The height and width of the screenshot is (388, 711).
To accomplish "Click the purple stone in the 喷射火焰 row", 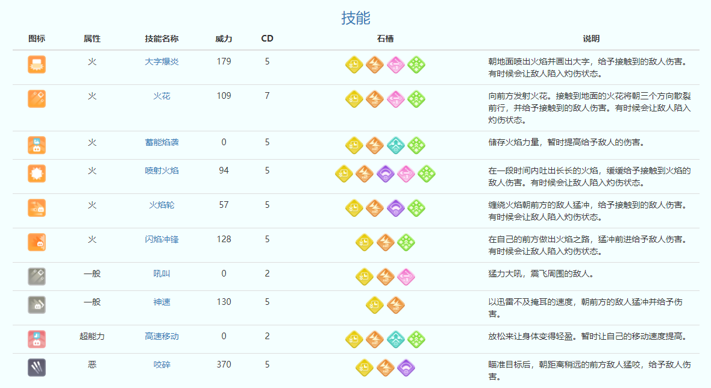I will pos(386,174).
